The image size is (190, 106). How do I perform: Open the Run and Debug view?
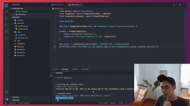[x=6, y=25]
